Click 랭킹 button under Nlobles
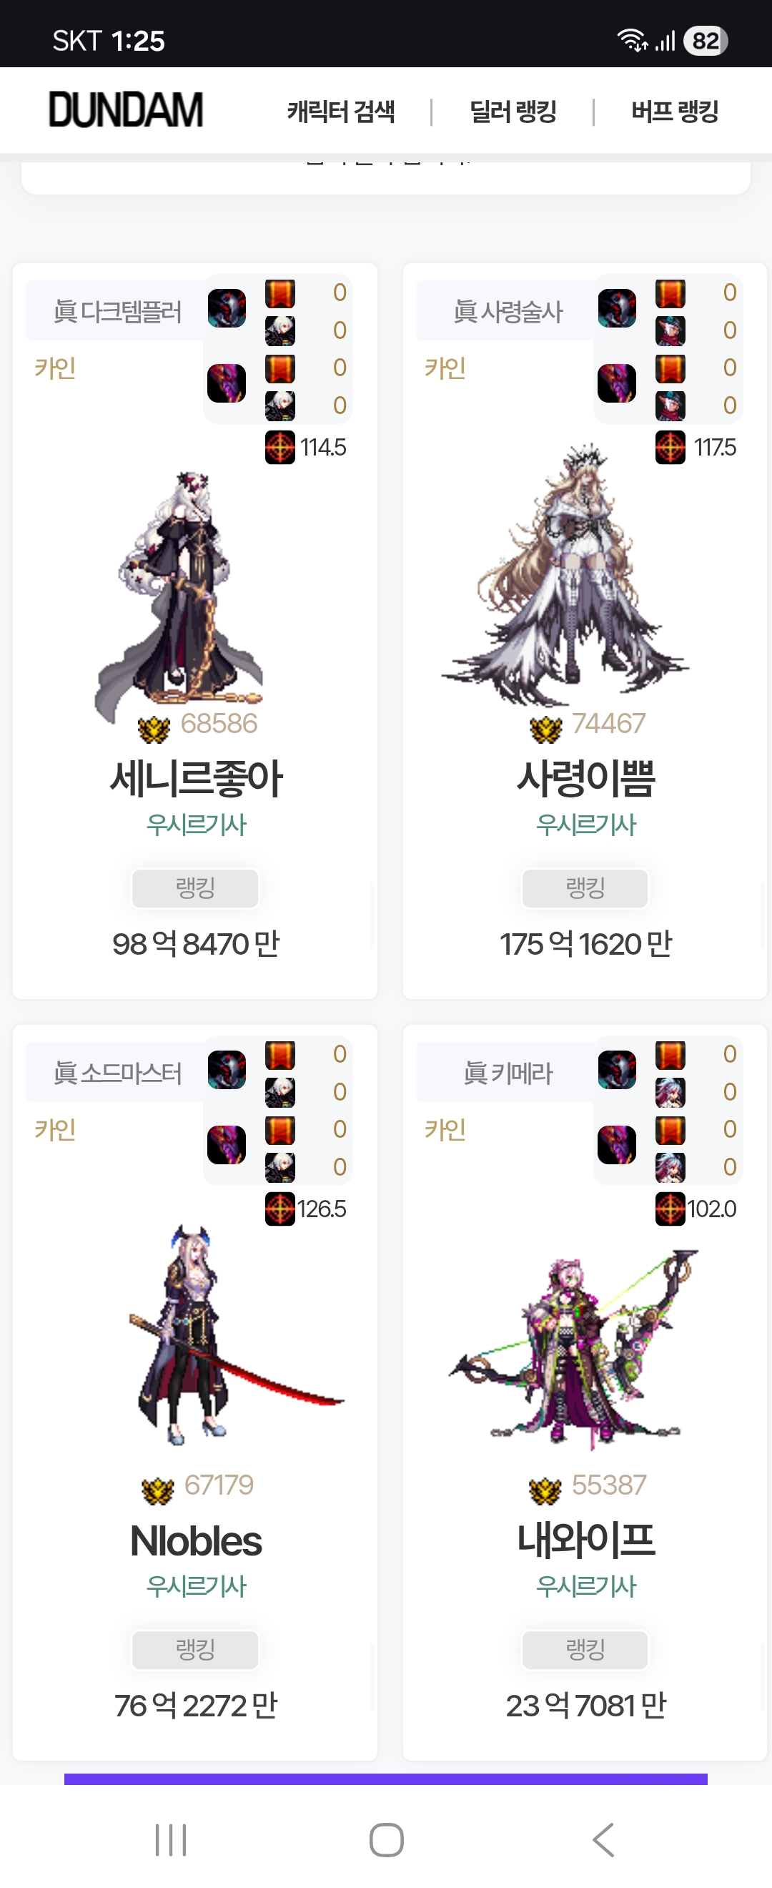Viewport: 772px width, 1888px height. coord(195,1649)
